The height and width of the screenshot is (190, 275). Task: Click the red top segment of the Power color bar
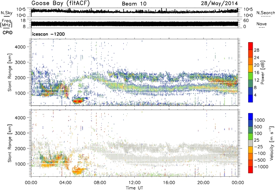pos(251,46)
